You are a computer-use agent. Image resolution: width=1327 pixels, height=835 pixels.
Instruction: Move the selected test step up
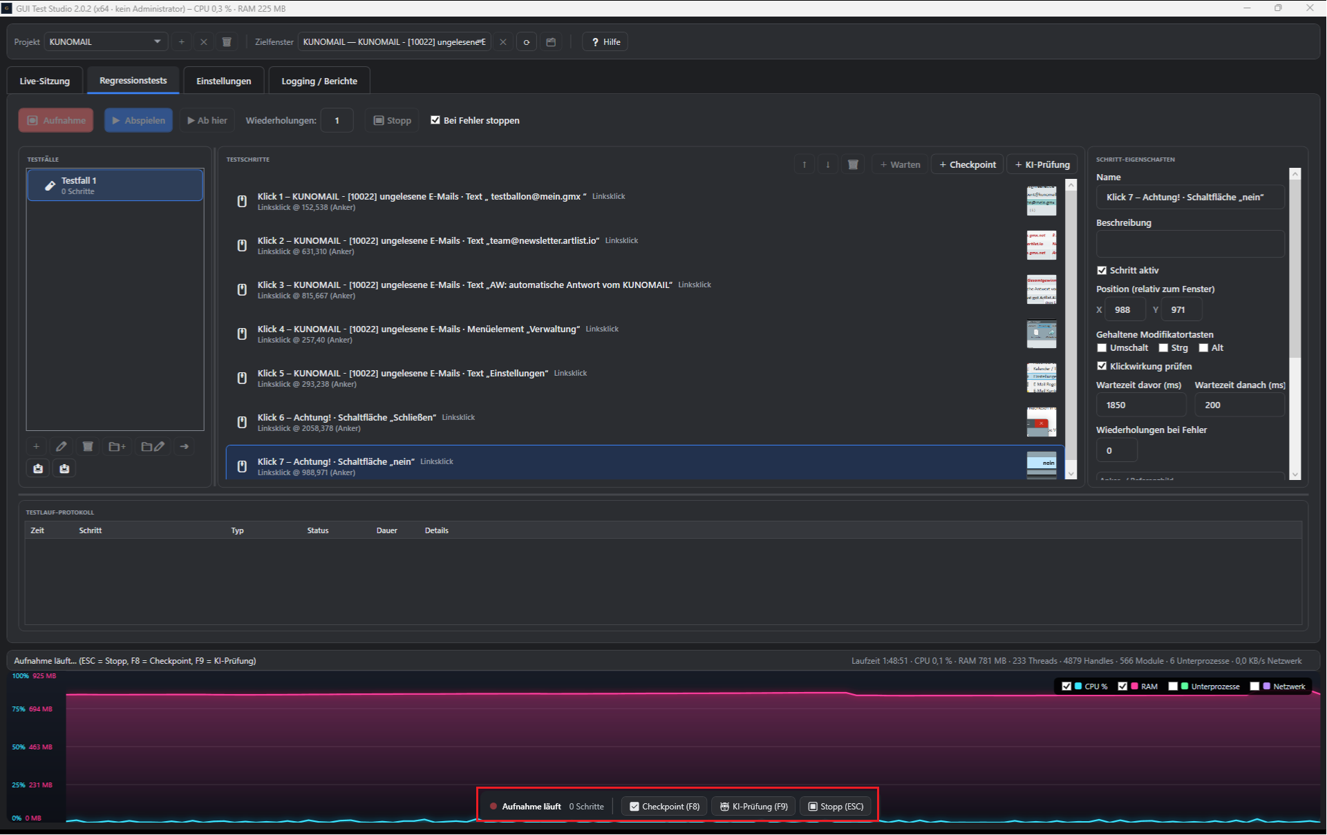tap(804, 164)
